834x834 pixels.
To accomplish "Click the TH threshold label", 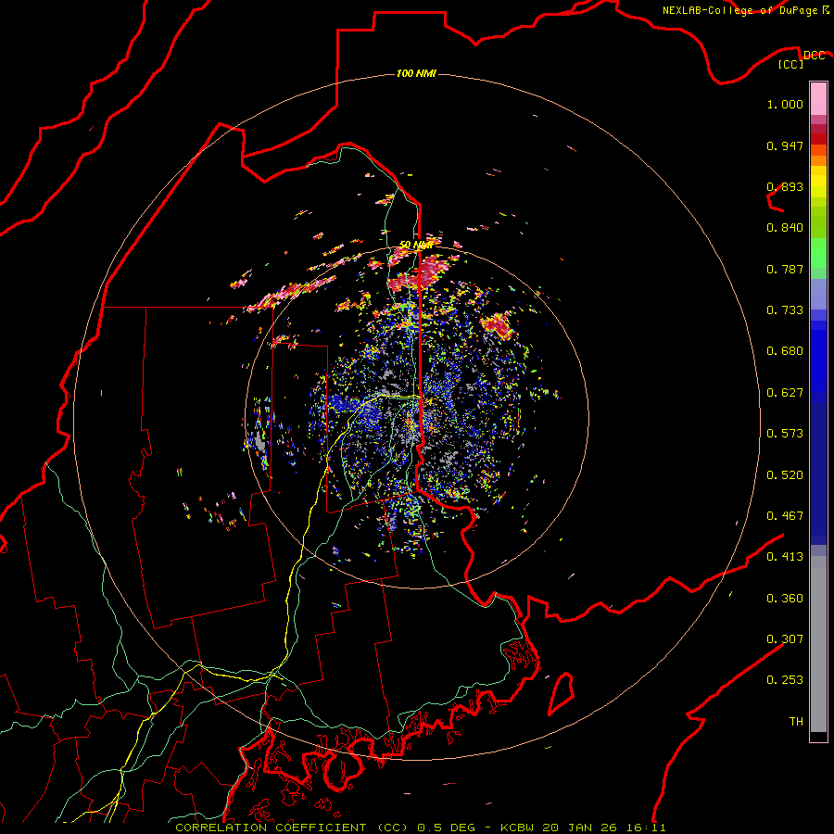I will click(x=796, y=722).
